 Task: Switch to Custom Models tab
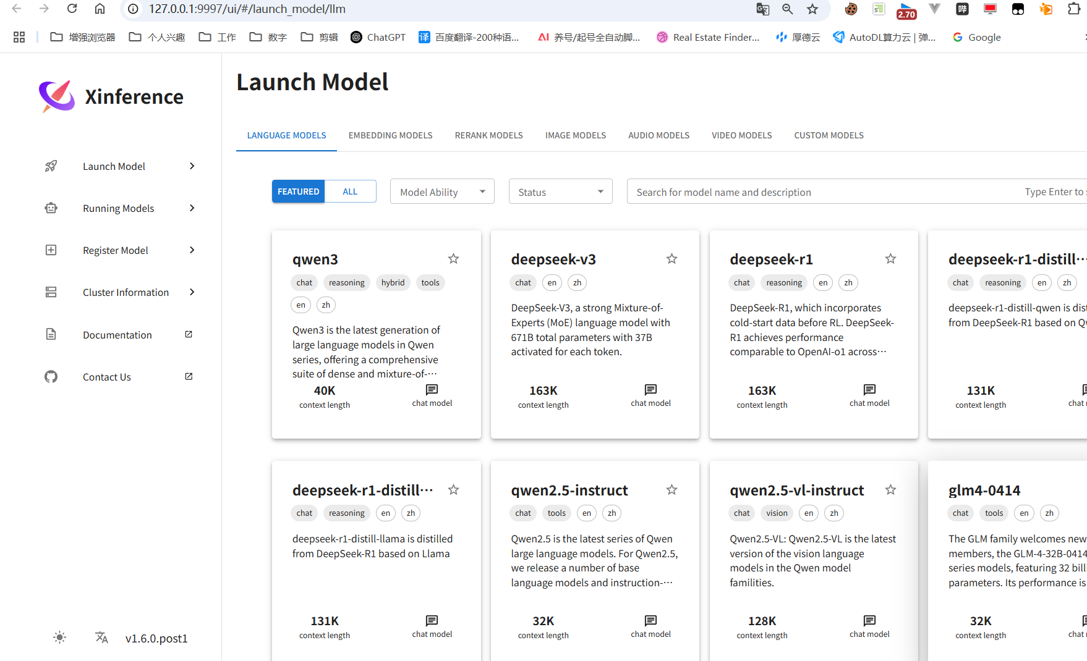829,135
